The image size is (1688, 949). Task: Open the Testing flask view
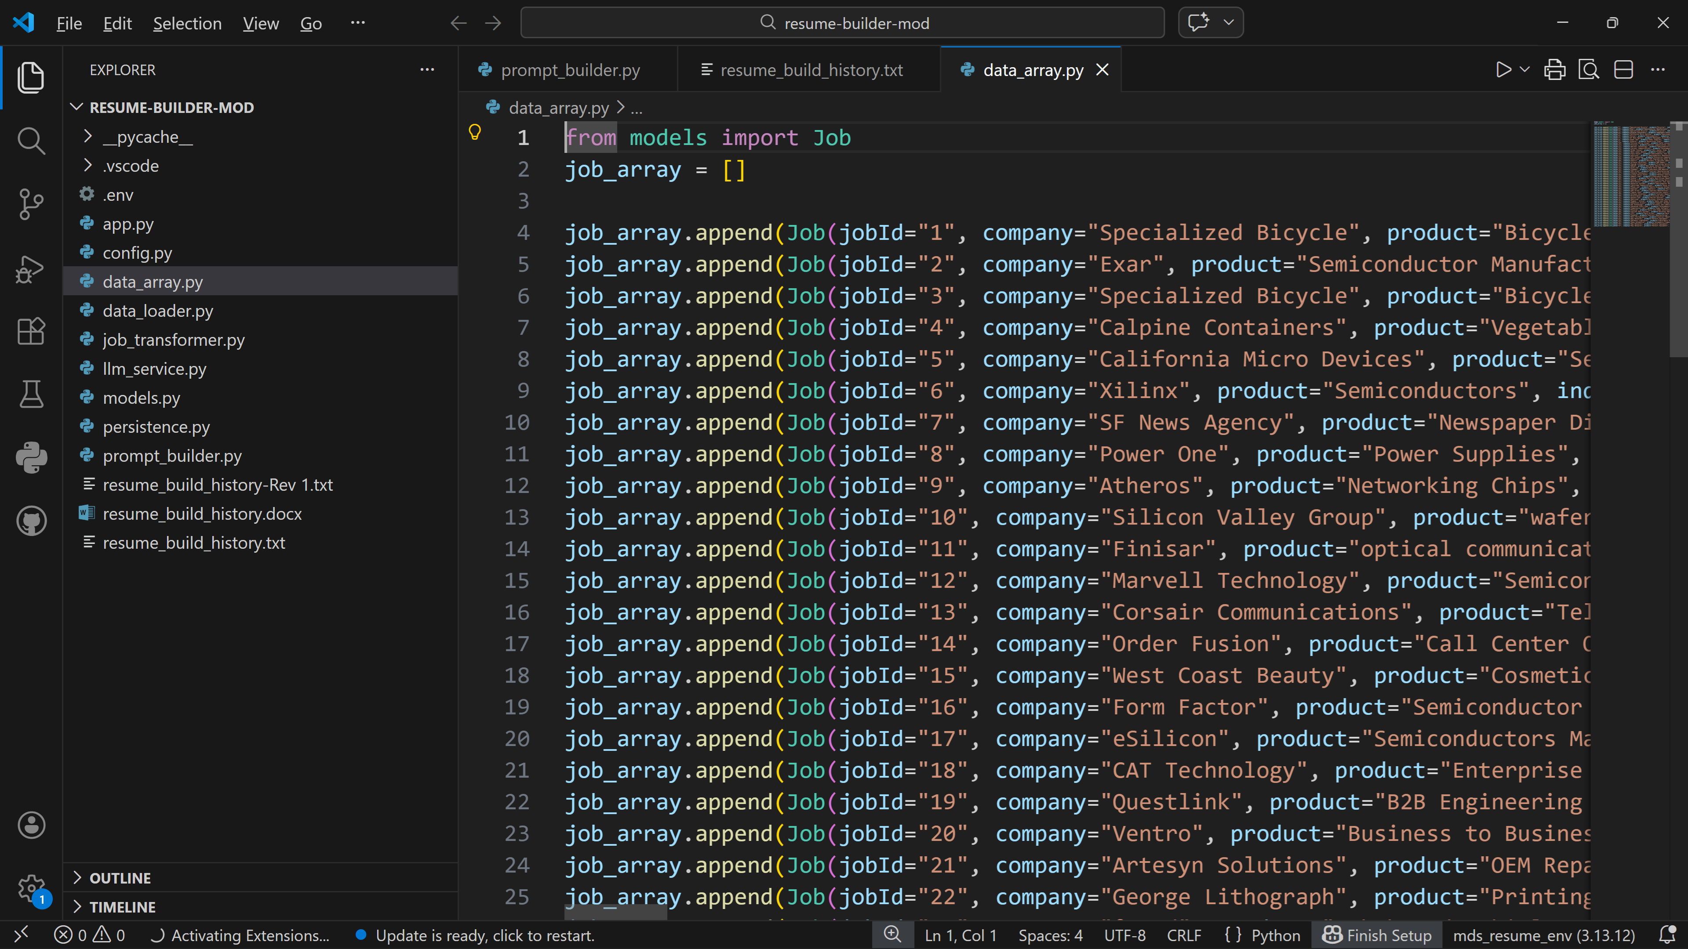coord(31,394)
